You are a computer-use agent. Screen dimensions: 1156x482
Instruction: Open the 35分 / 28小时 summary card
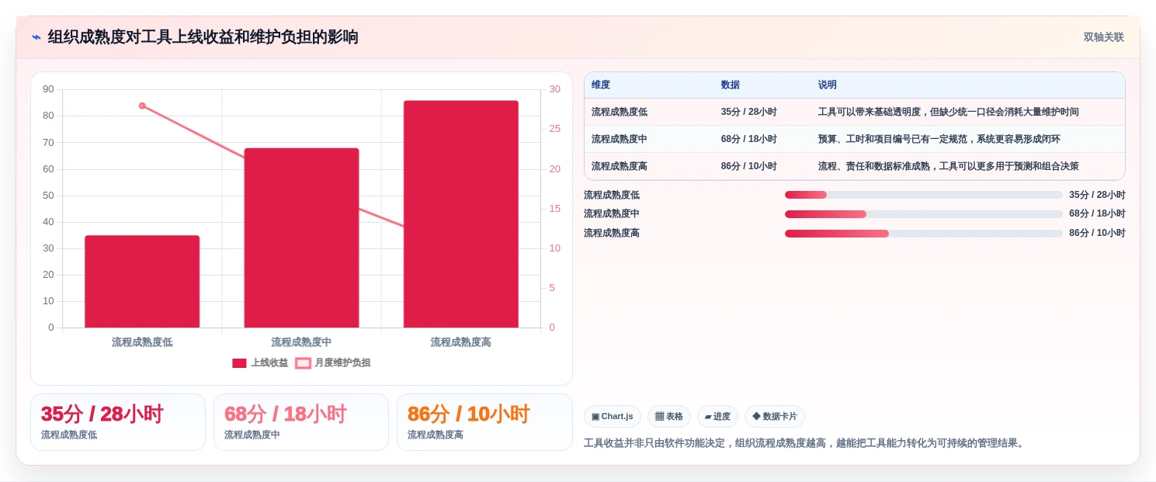[x=118, y=422]
